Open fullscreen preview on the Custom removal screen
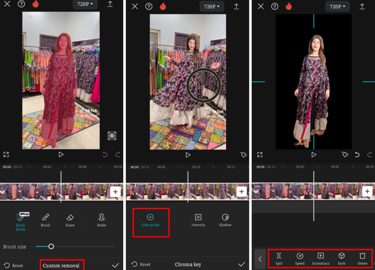 pos(6,154)
